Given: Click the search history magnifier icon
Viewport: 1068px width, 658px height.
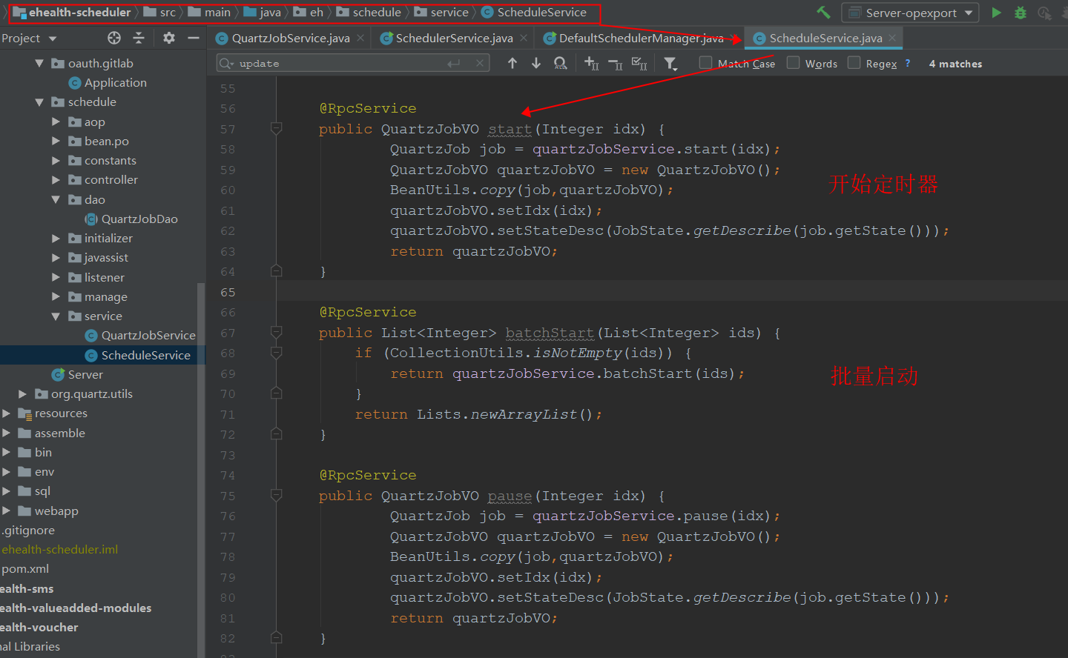Looking at the screenshot, I should coord(226,64).
